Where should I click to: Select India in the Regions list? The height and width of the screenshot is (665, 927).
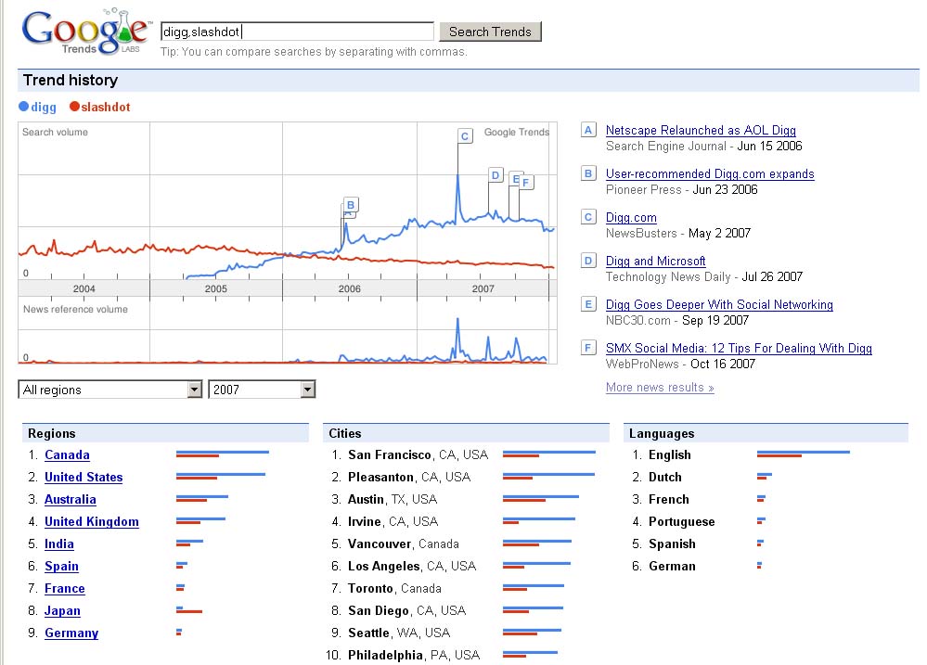click(x=59, y=544)
